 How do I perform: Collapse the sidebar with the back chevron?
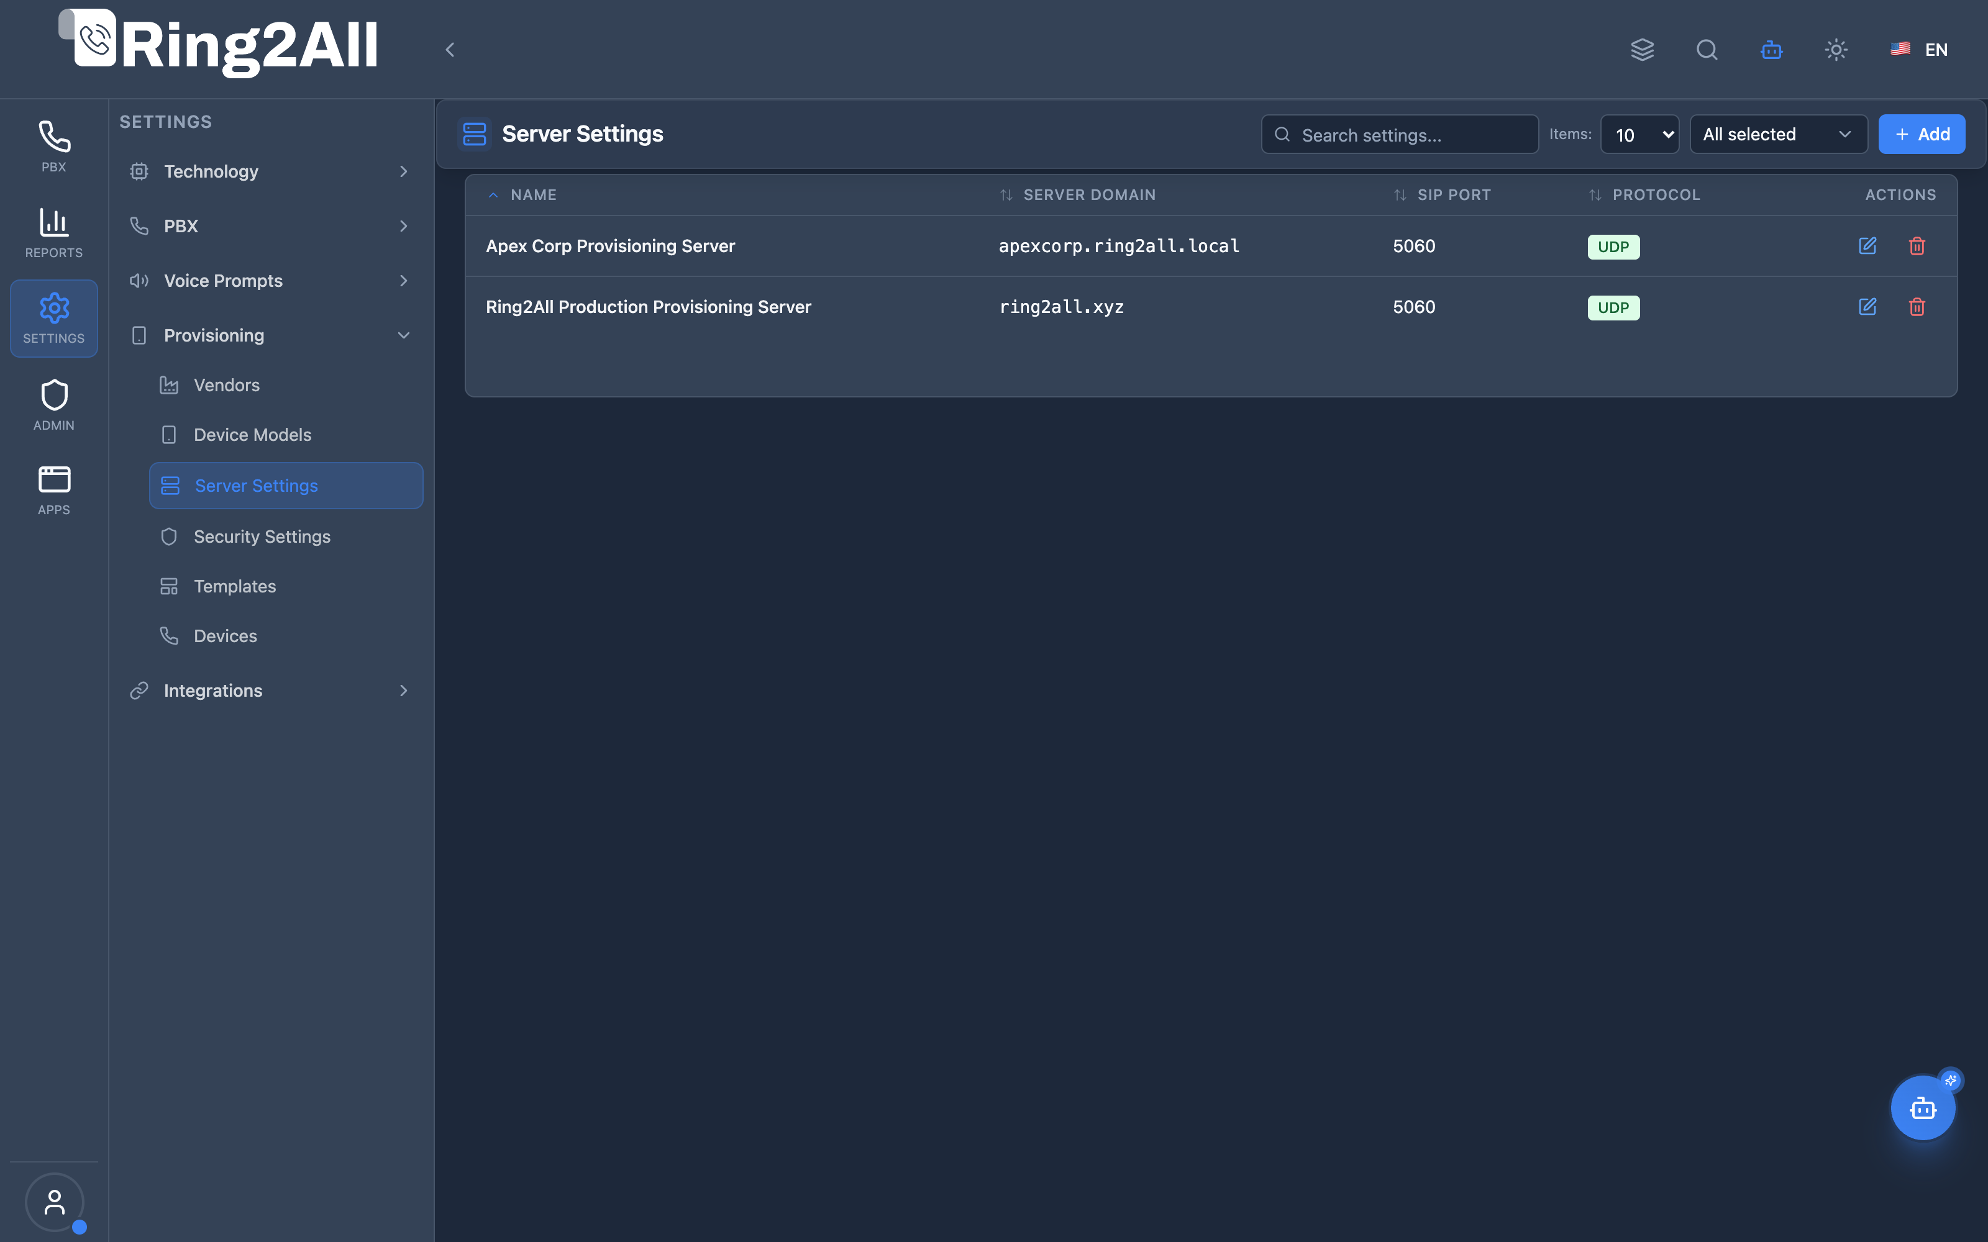[450, 49]
